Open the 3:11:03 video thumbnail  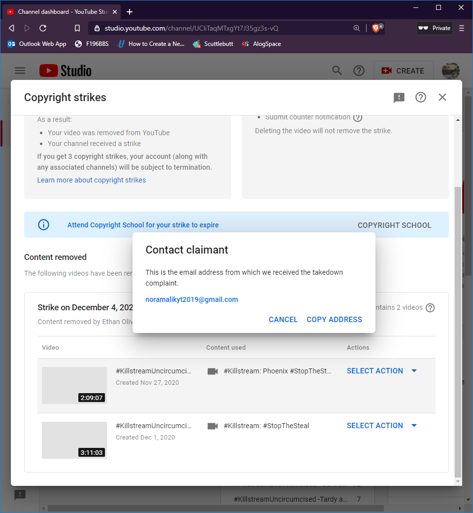pyautogui.click(x=74, y=440)
